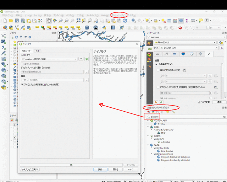227x182 pixels.
Task: Click the expression epsilon button beside label field
Action: tap(222, 48)
